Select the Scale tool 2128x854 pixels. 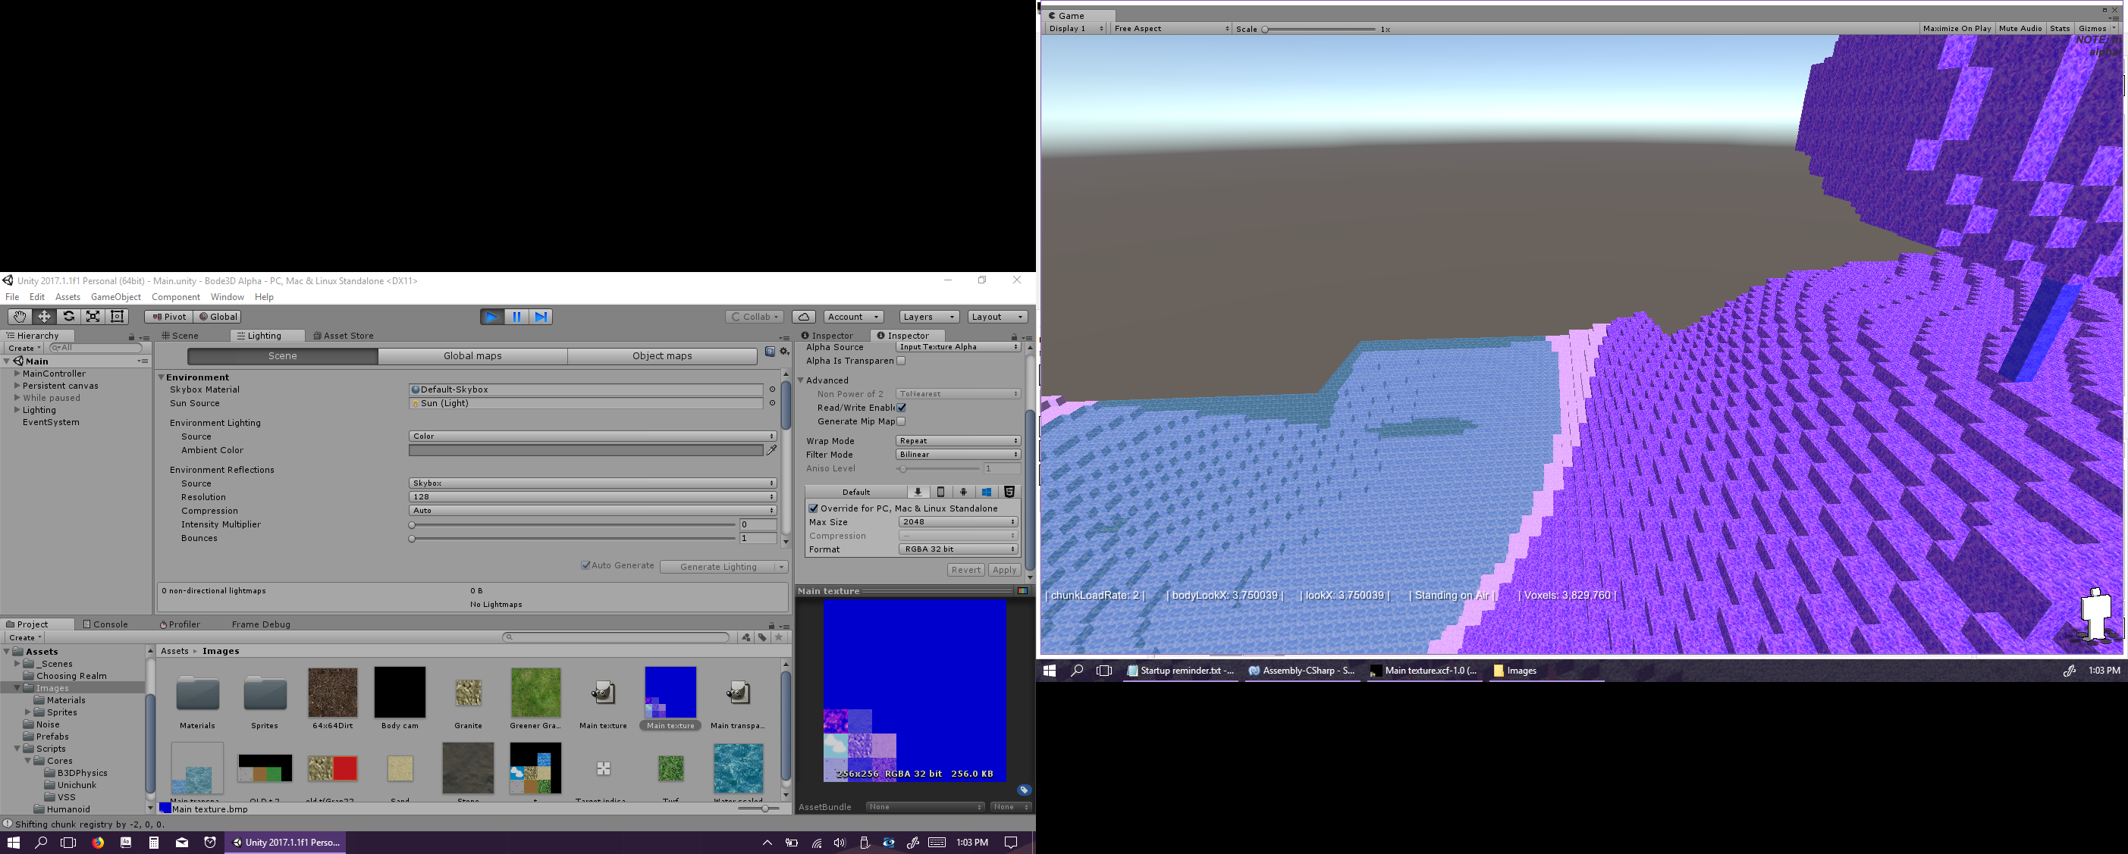[x=93, y=317]
